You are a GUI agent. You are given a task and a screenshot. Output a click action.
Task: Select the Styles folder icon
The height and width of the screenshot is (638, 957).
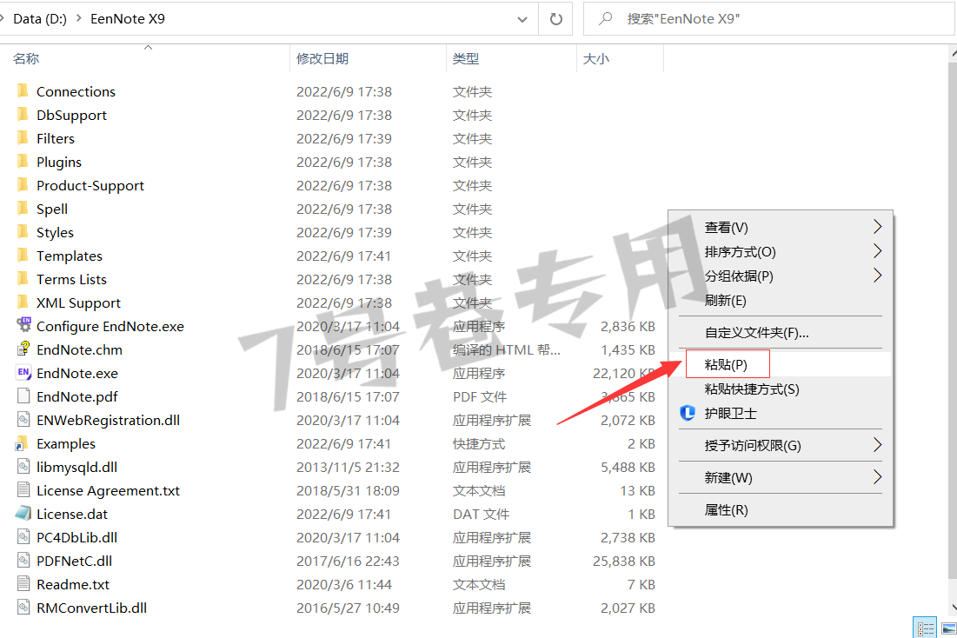[x=23, y=232]
